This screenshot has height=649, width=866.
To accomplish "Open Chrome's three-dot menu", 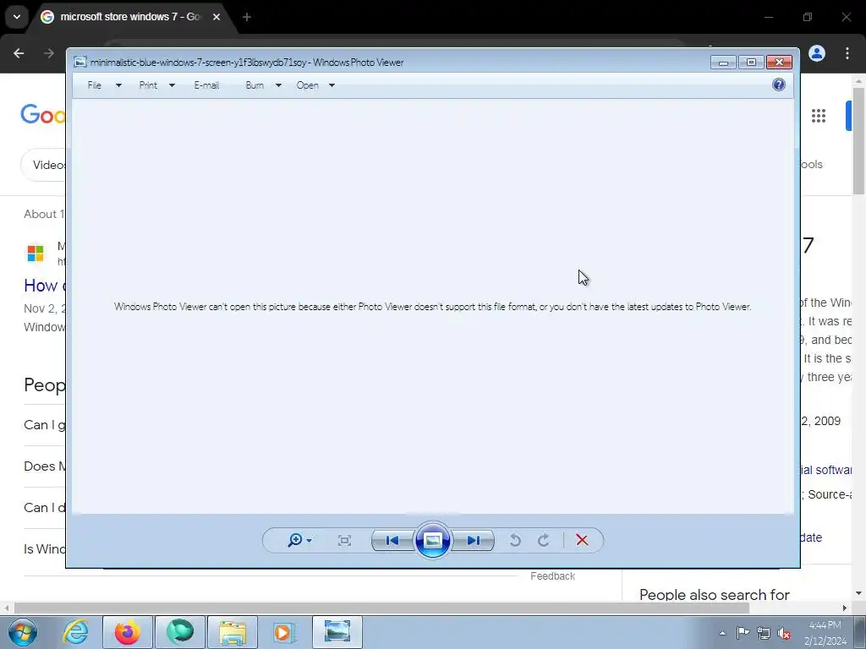I will 847,53.
